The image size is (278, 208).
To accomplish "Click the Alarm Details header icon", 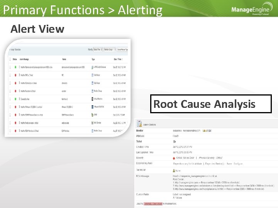I will [139, 124].
